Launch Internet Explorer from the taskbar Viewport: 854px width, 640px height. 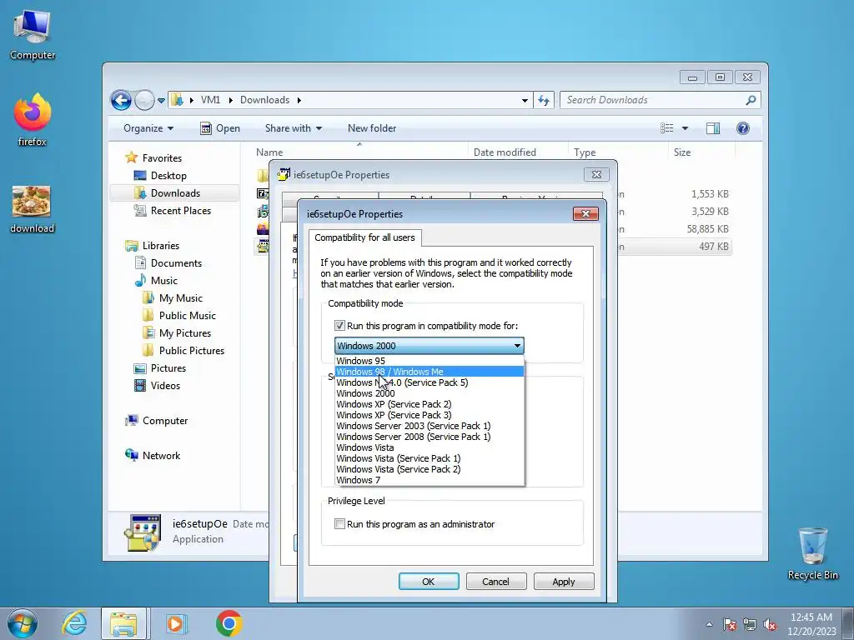point(74,623)
